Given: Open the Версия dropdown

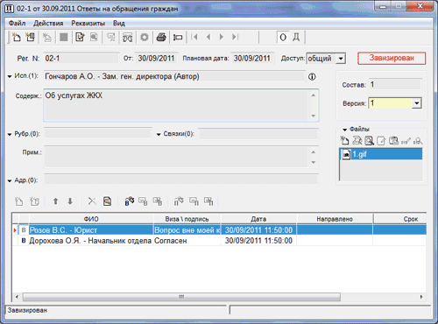Looking at the screenshot, I should [417, 103].
